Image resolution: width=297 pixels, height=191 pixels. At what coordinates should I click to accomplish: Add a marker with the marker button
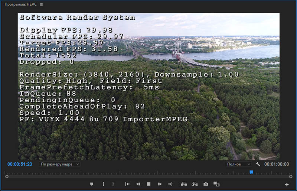tap(92, 184)
